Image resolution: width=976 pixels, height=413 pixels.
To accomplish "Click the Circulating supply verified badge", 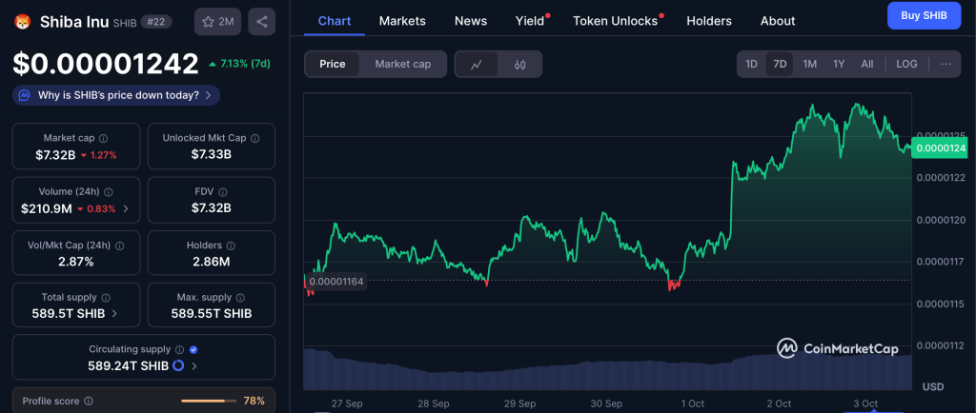I will [193, 349].
